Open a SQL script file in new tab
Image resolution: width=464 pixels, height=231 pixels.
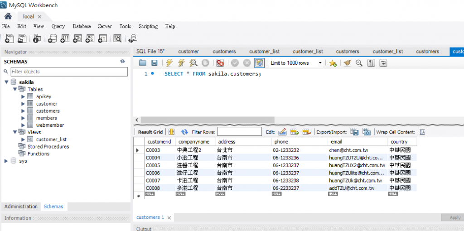point(22,38)
